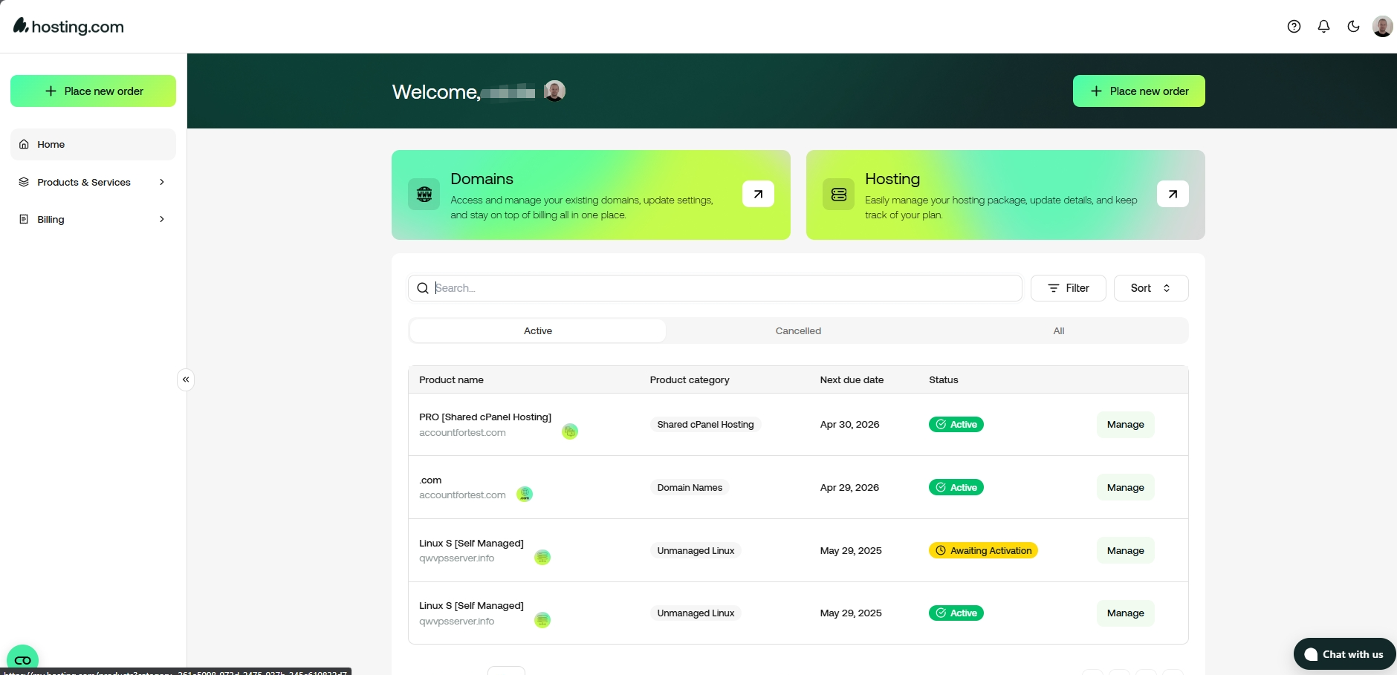Click PRO [Shared cPanel Hosting] product name

[x=485, y=417]
